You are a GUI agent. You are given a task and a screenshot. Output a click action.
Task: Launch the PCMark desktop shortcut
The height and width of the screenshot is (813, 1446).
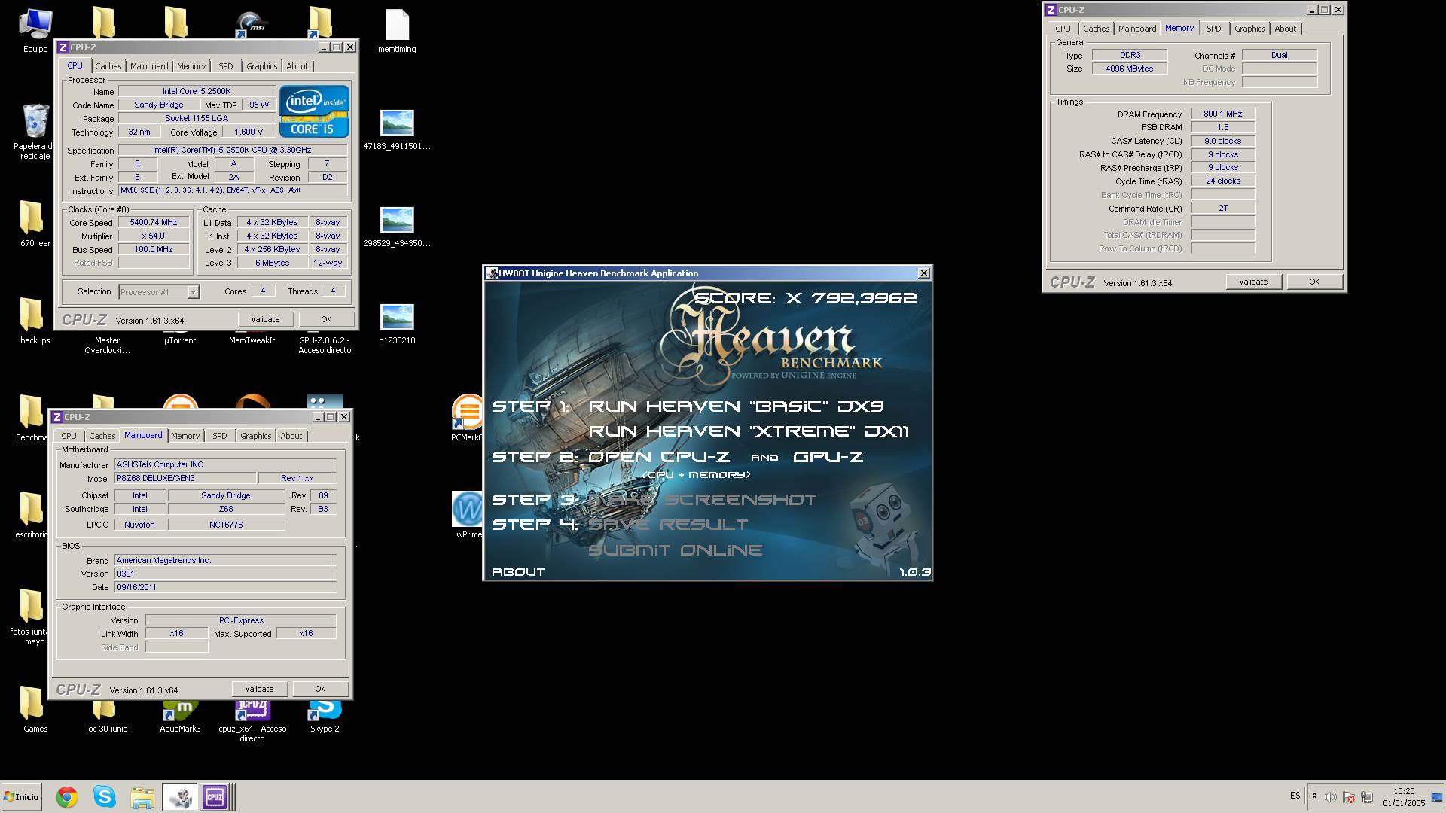[x=466, y=418]
